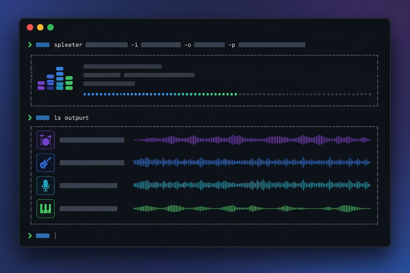Click the redacted file name beside bass icon
410x273 pixels.
point(92,163)
